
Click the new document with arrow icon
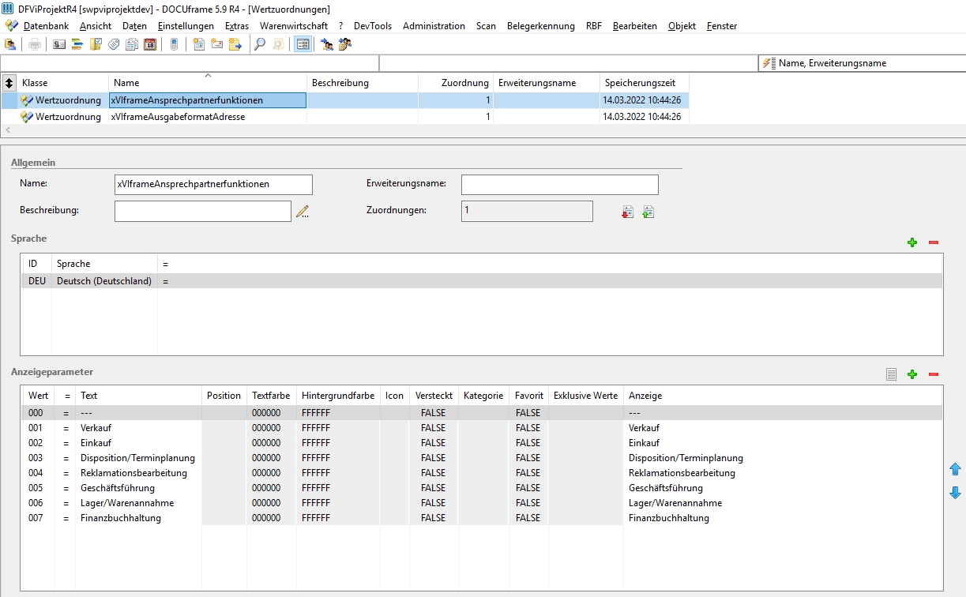(235, 44)
